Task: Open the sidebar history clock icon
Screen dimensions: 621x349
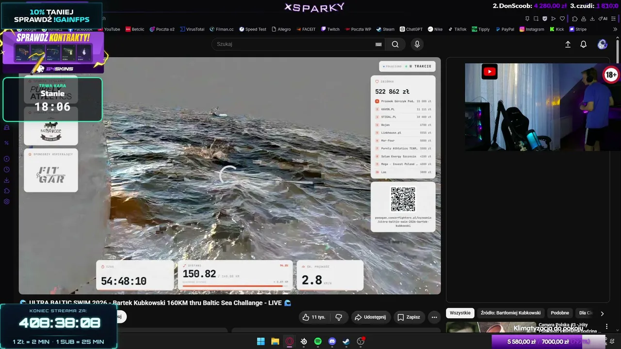Action: 7,170
